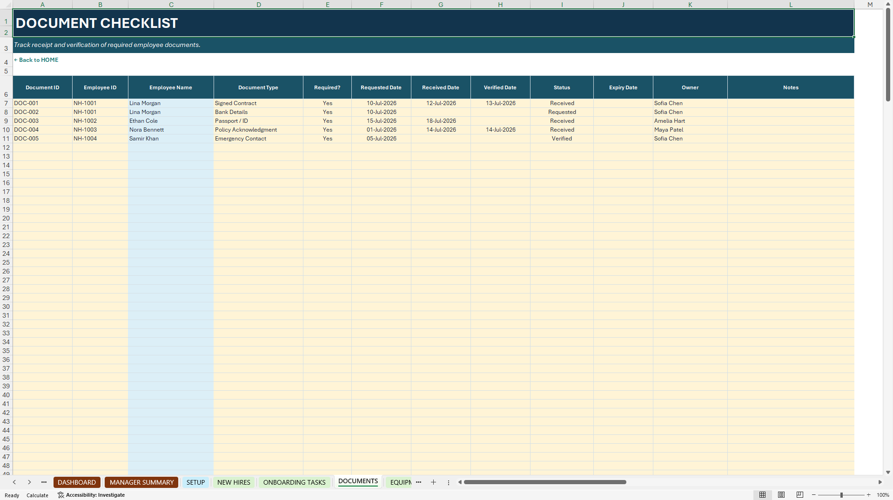The image size is (893, 500).
Task: Open the partially shown EQUIPMENT sheet tab
Action: (x=400, y=482)
